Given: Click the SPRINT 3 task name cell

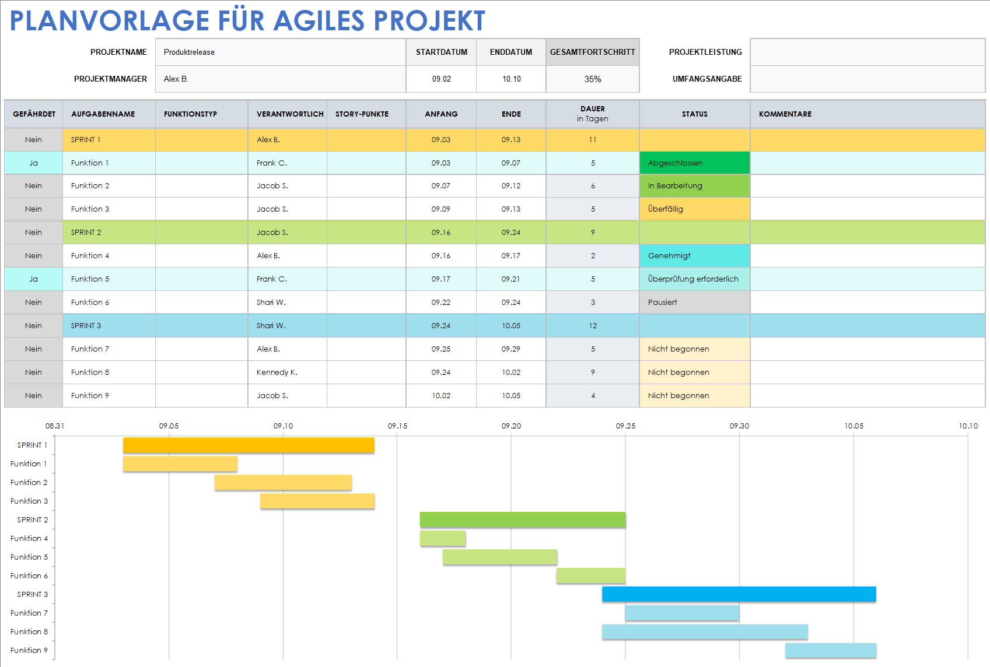Looking at the screenshot, I should (109, 325).
